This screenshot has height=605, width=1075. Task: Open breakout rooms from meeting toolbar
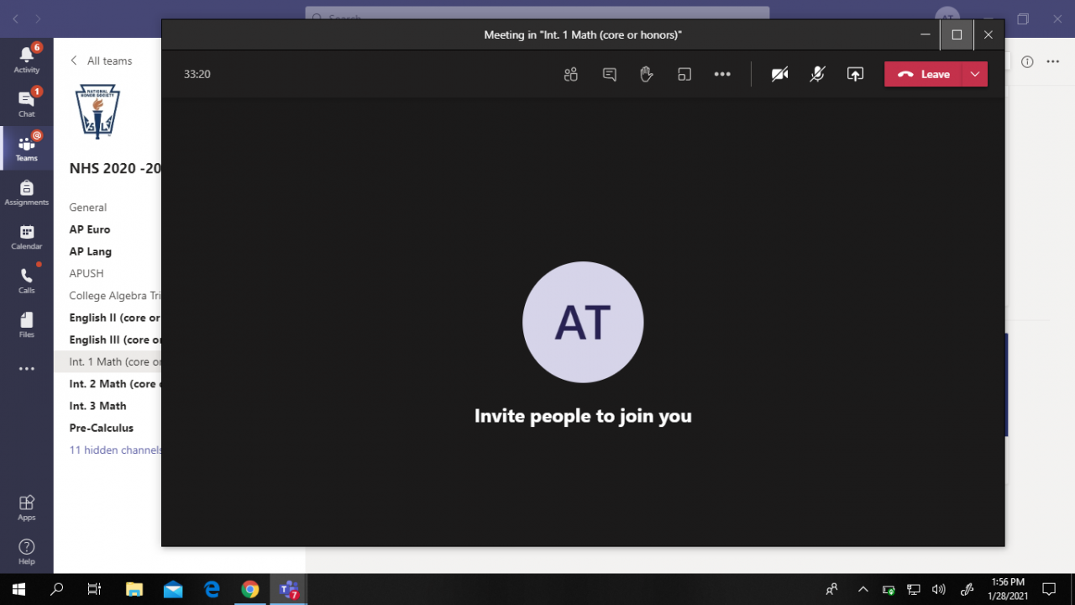(684, 74)
